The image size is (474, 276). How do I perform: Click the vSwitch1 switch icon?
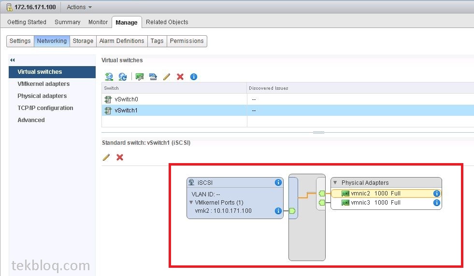coord(108,110)
